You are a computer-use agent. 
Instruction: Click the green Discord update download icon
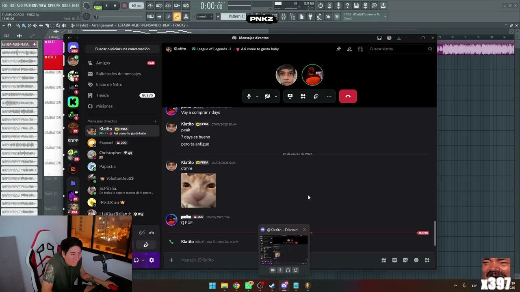coord(399,38)
